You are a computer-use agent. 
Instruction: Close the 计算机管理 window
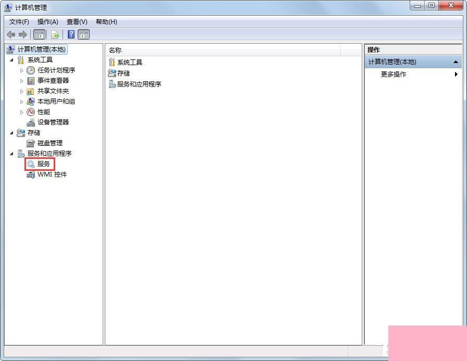(x=451, y=6)
